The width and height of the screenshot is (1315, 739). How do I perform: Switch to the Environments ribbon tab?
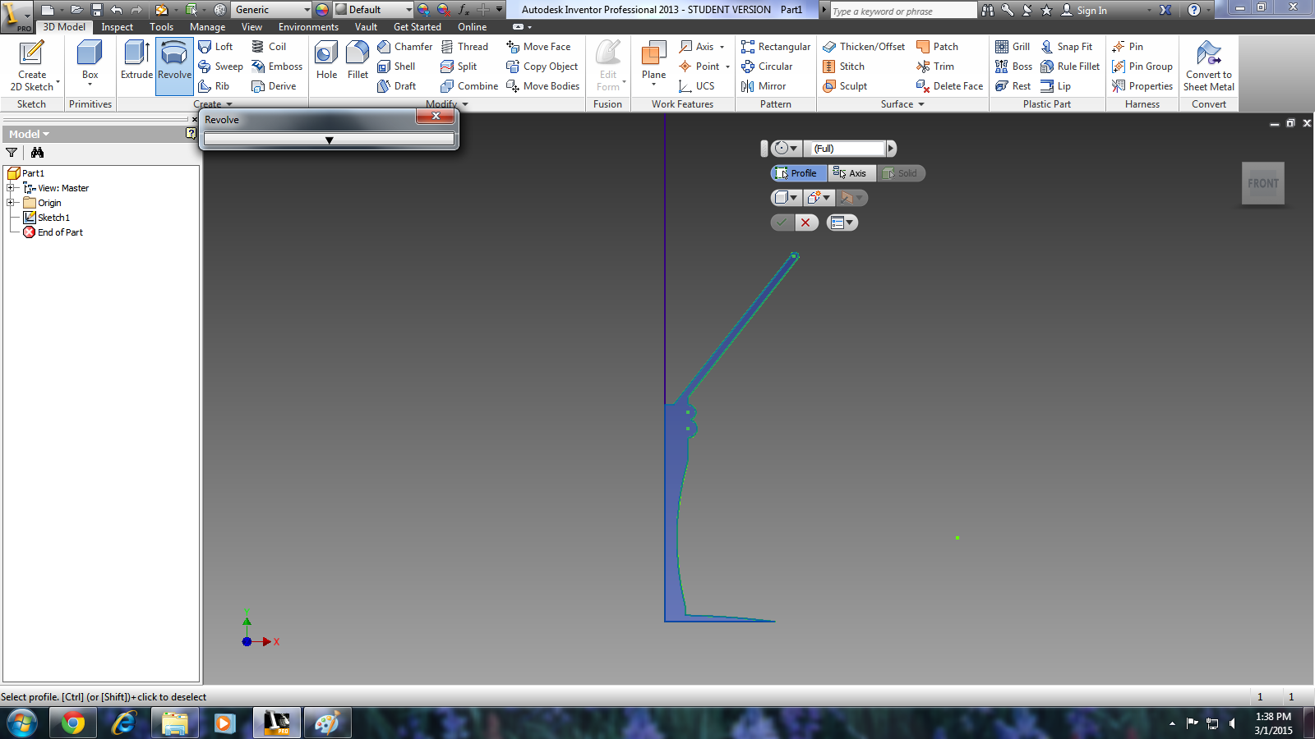click(x=308, y=27)
